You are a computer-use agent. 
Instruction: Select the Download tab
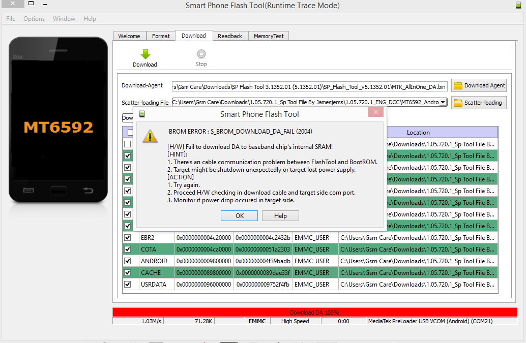[x=193, y=36]
